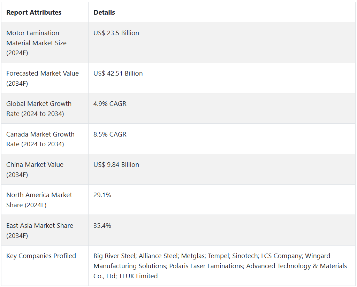The width and height of the screenshot is (357, 287).
Task: Select the 35.4% market share value
Action: pos(102,226)
